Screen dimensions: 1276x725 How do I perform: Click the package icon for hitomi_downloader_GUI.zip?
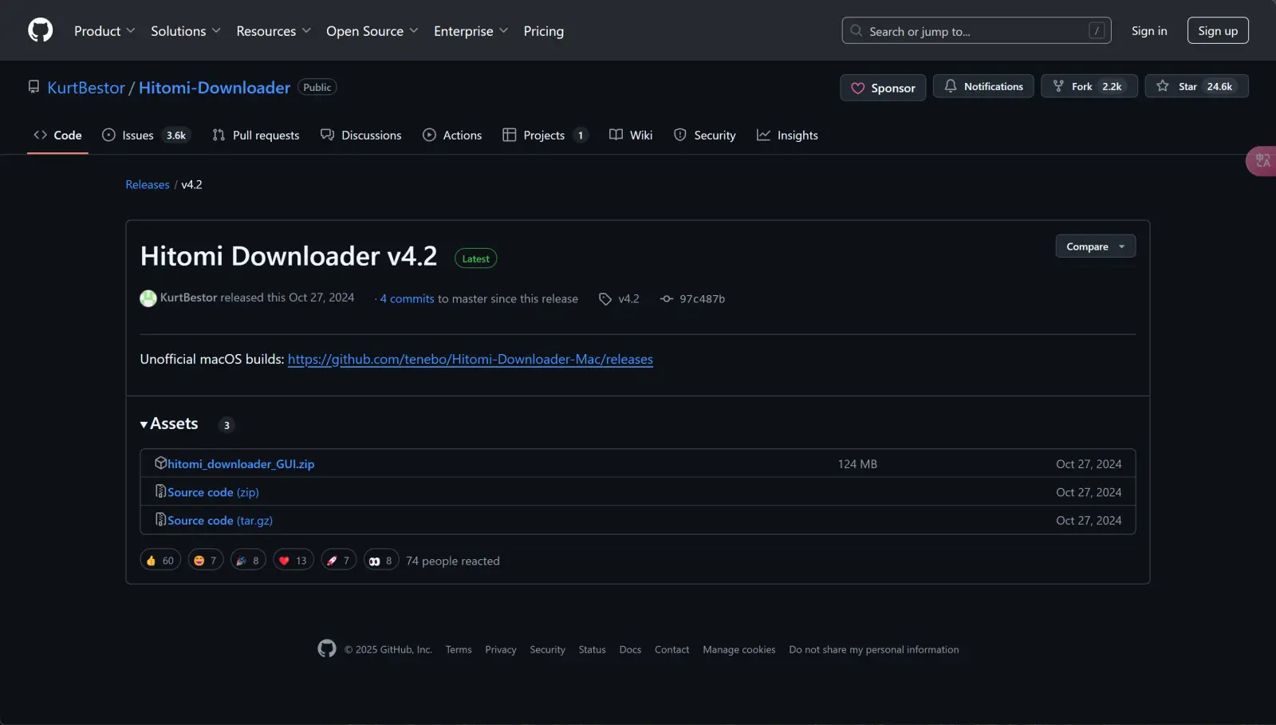pyautogui.click(x=160, y=463)
